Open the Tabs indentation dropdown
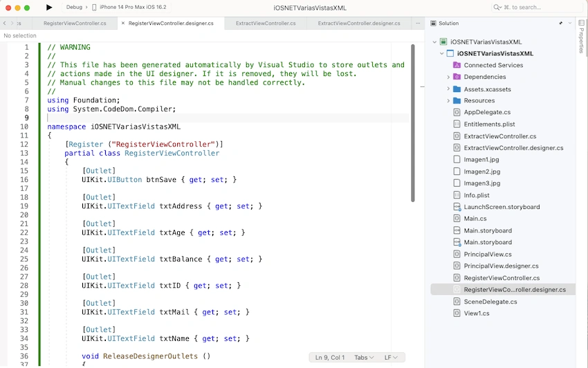 click(364, 358)
